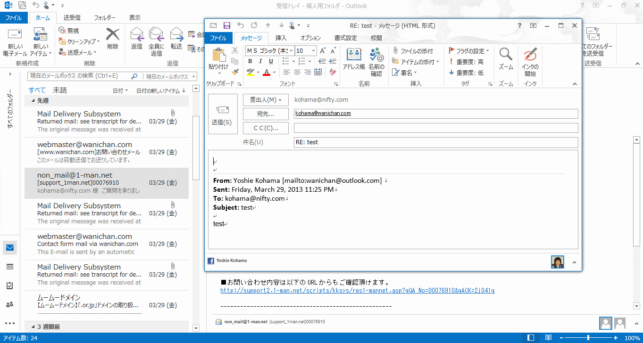
Task: Click Grow Font icon next to font size
Action: [x=323, y=51]
